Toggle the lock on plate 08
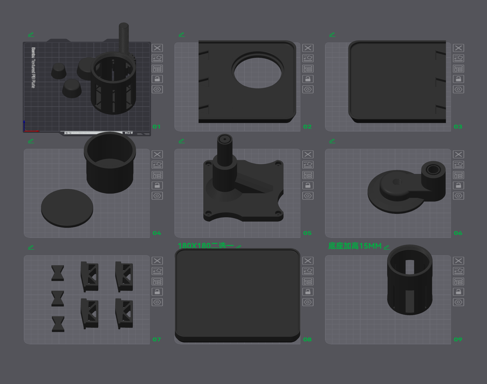 tap(308, 292)
